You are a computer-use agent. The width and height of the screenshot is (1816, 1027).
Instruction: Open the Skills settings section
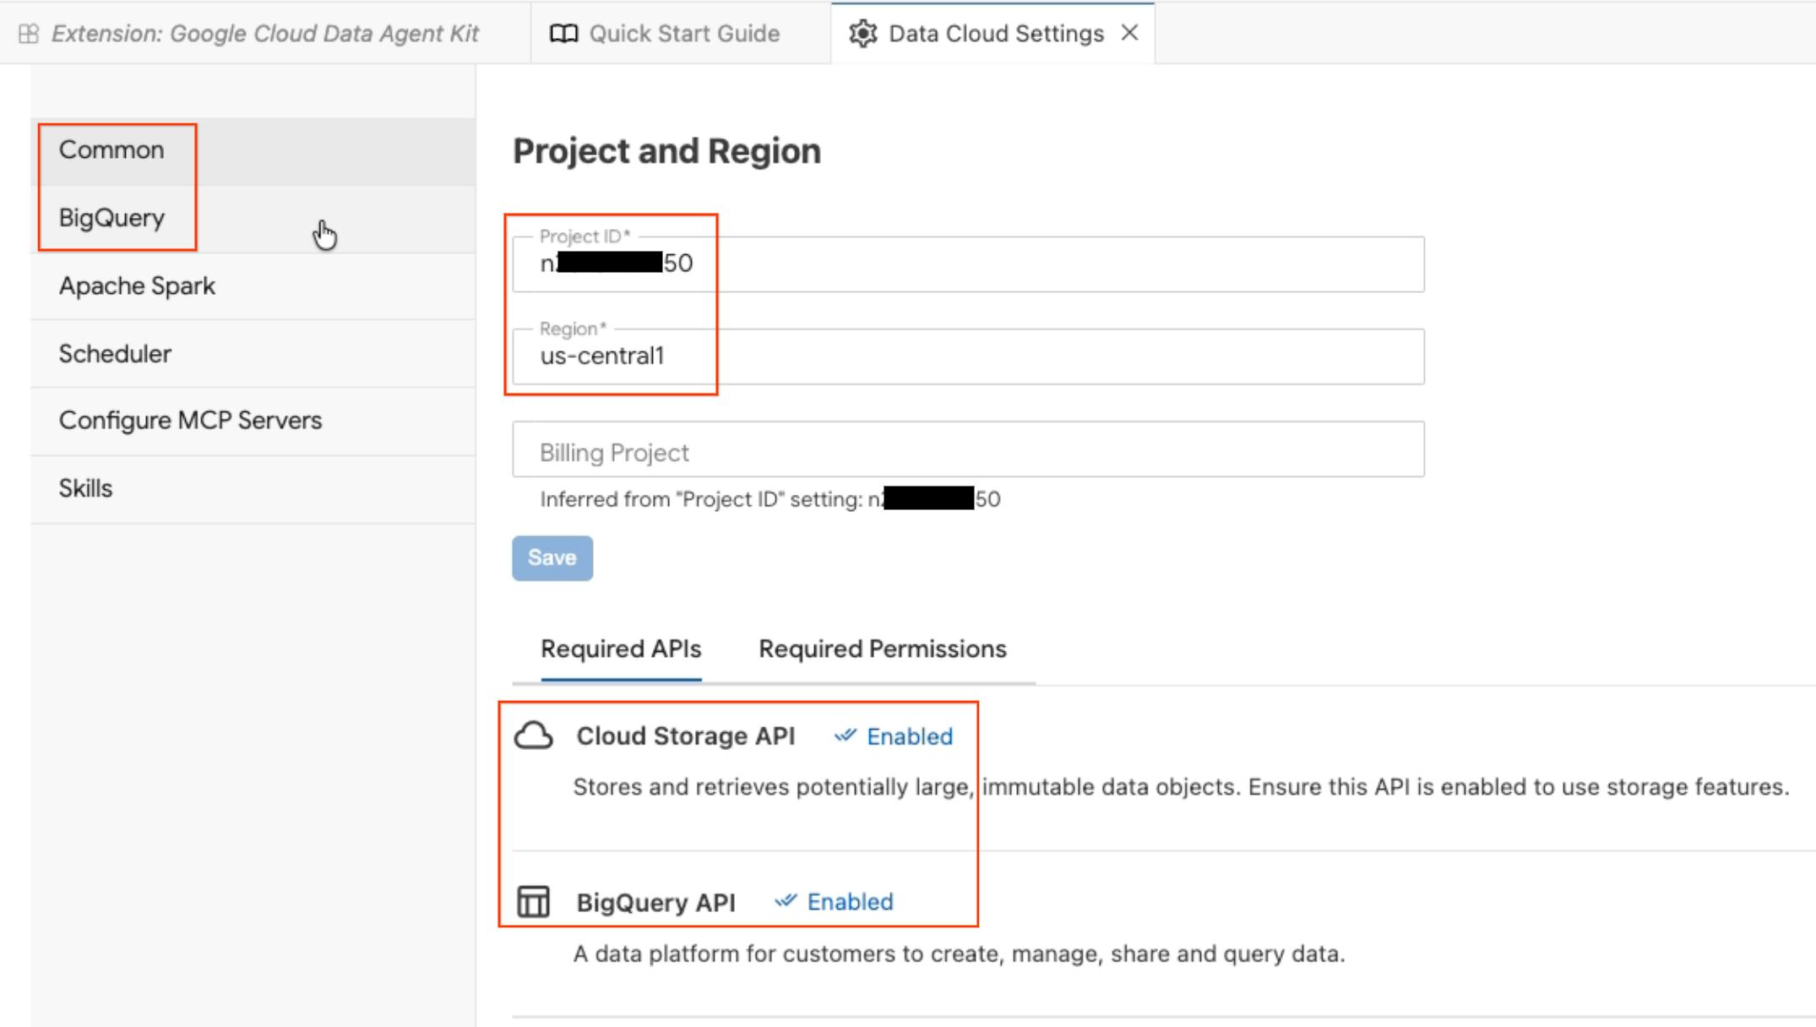click(x=253, y=489)
